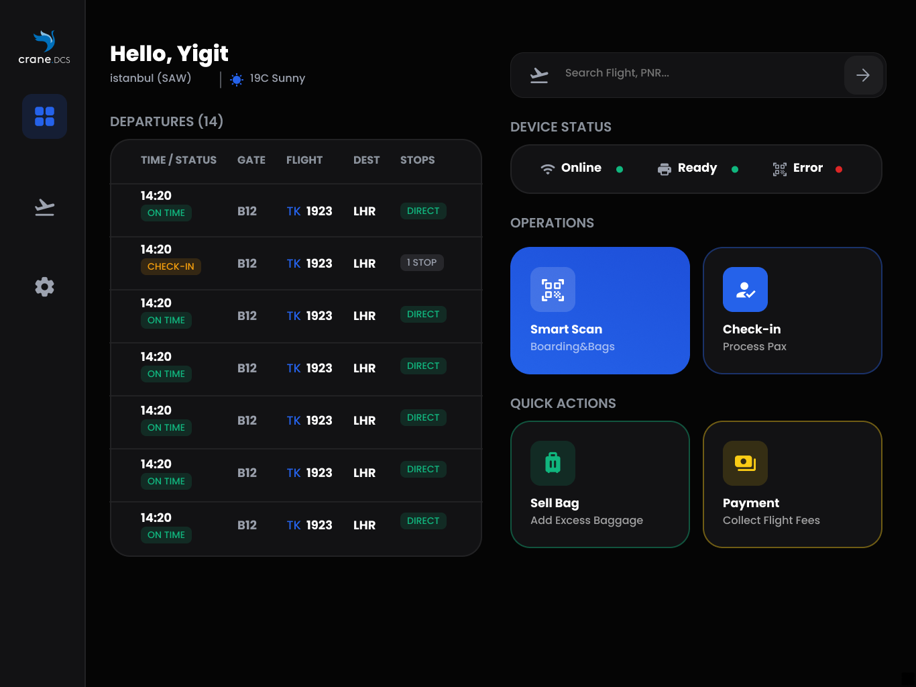Screen dimensions: 916x687
Task: Submit search with arrow button
Action: pos(863,75)
